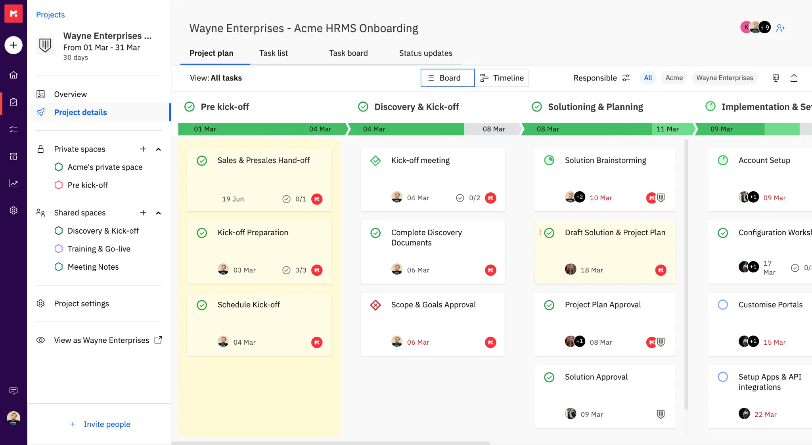Click the Solution Brainstorming progress indicator

pyautogui.click(x=549, y=160)
